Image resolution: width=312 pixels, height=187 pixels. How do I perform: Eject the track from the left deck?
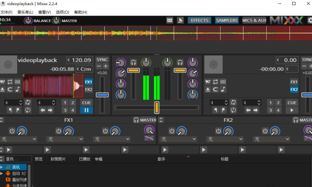2,90
